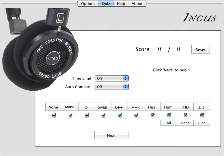Image resolution: width=224 pixels, height=156 pixels.
Task: Click the THD answer button
Action: [x=185, y=107]
